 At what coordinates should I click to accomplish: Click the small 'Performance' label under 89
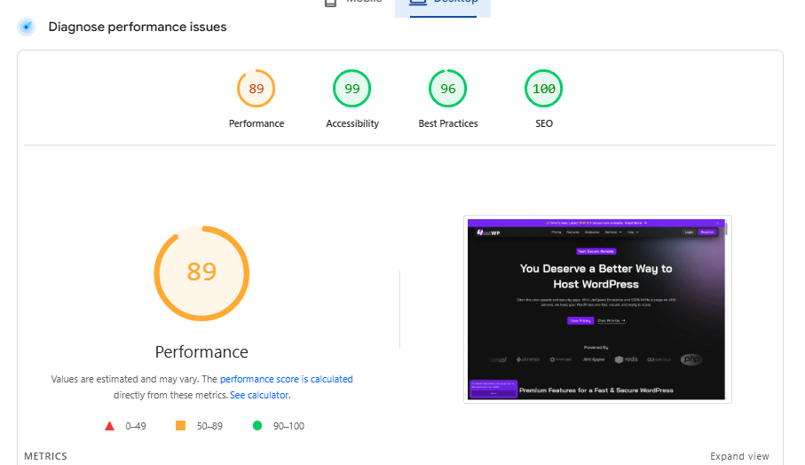(x=256, y=123)
